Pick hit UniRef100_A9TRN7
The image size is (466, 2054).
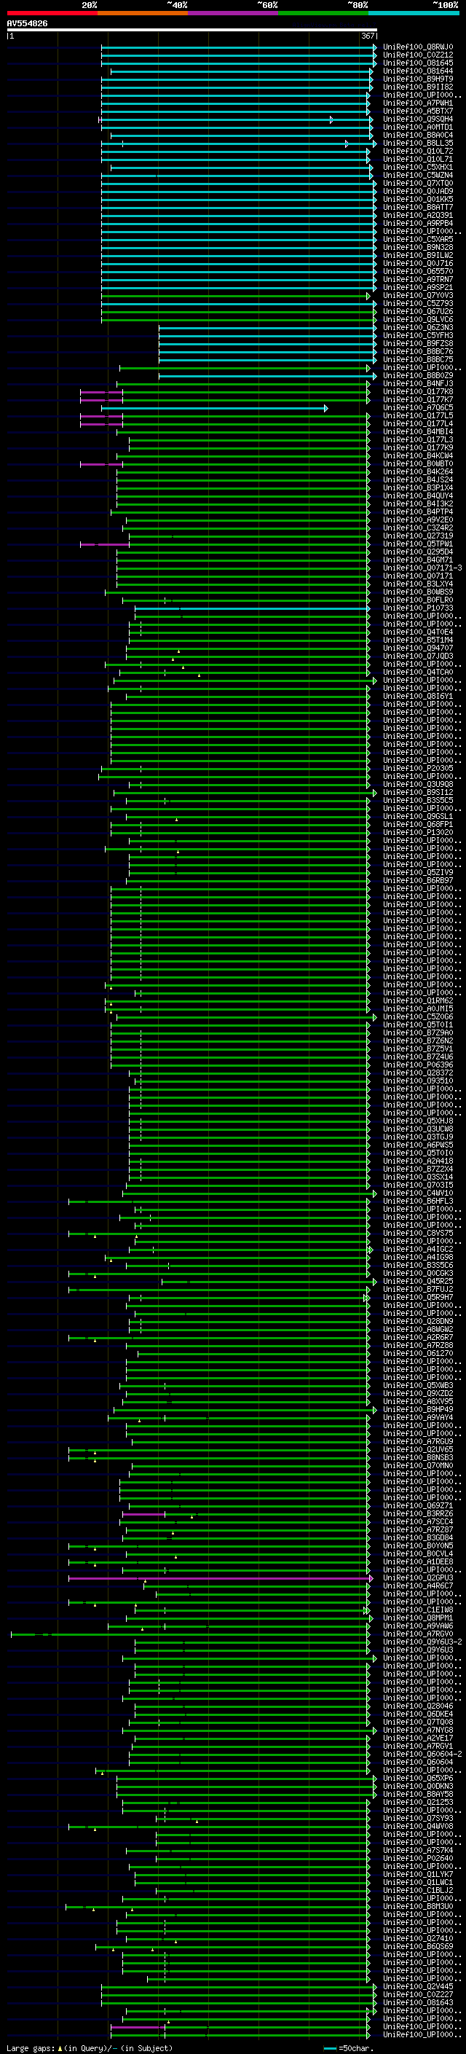pyautogui.click(x=417, y=279)
